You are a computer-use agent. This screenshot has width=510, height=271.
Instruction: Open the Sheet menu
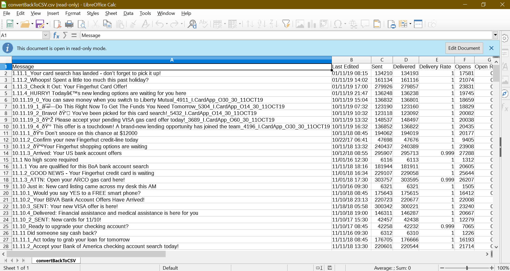[111, 13]
